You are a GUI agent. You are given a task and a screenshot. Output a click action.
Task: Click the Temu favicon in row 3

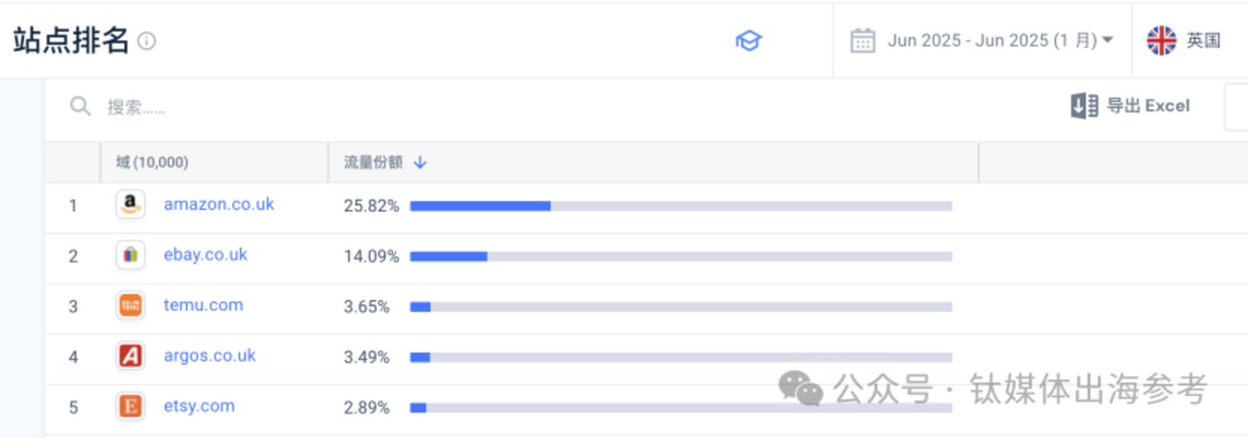(130, 306)
